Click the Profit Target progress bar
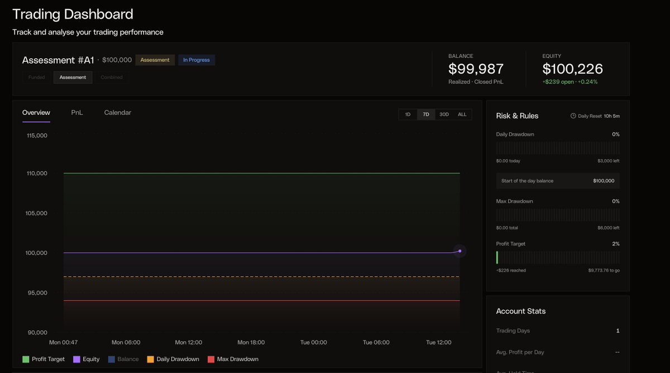This screenshot has width=670, height=373. tap(558, 258)
